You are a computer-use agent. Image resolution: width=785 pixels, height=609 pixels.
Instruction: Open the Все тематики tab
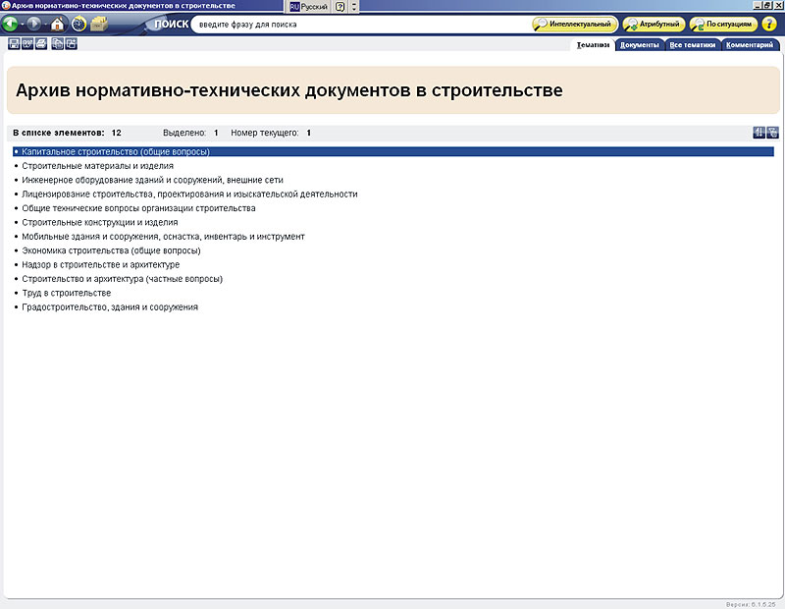(693, 45)
